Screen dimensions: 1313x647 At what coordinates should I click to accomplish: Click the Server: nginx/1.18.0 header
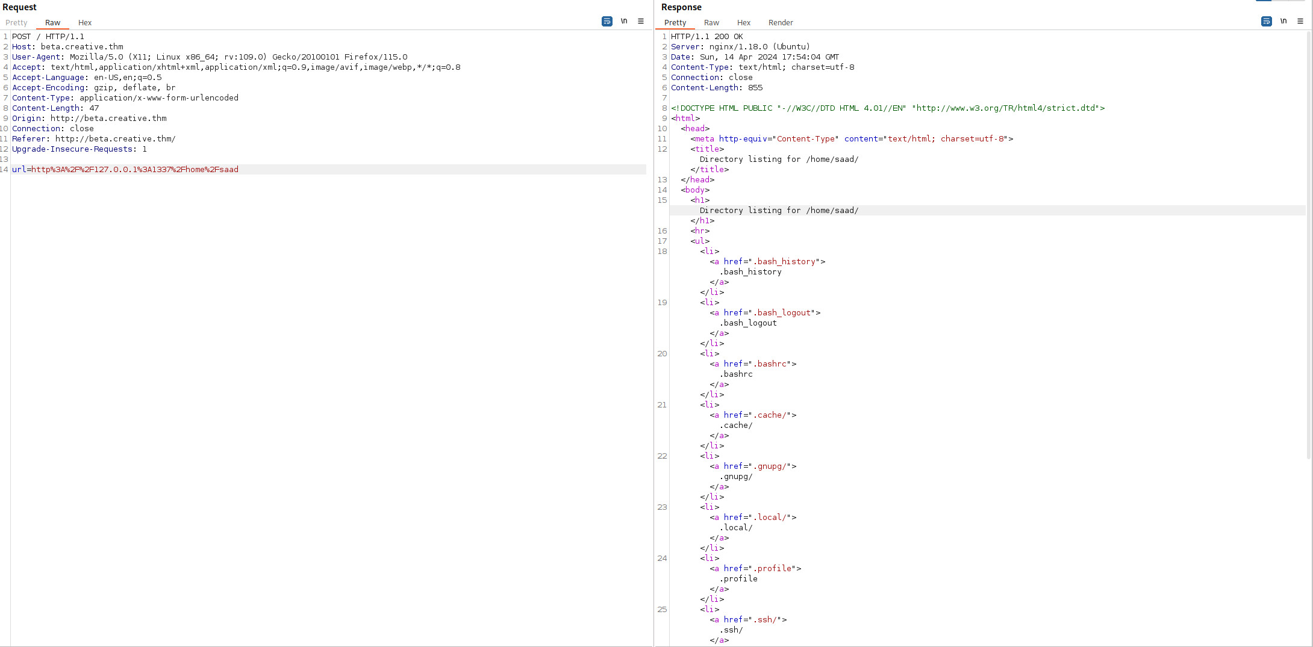coord(741,47)
